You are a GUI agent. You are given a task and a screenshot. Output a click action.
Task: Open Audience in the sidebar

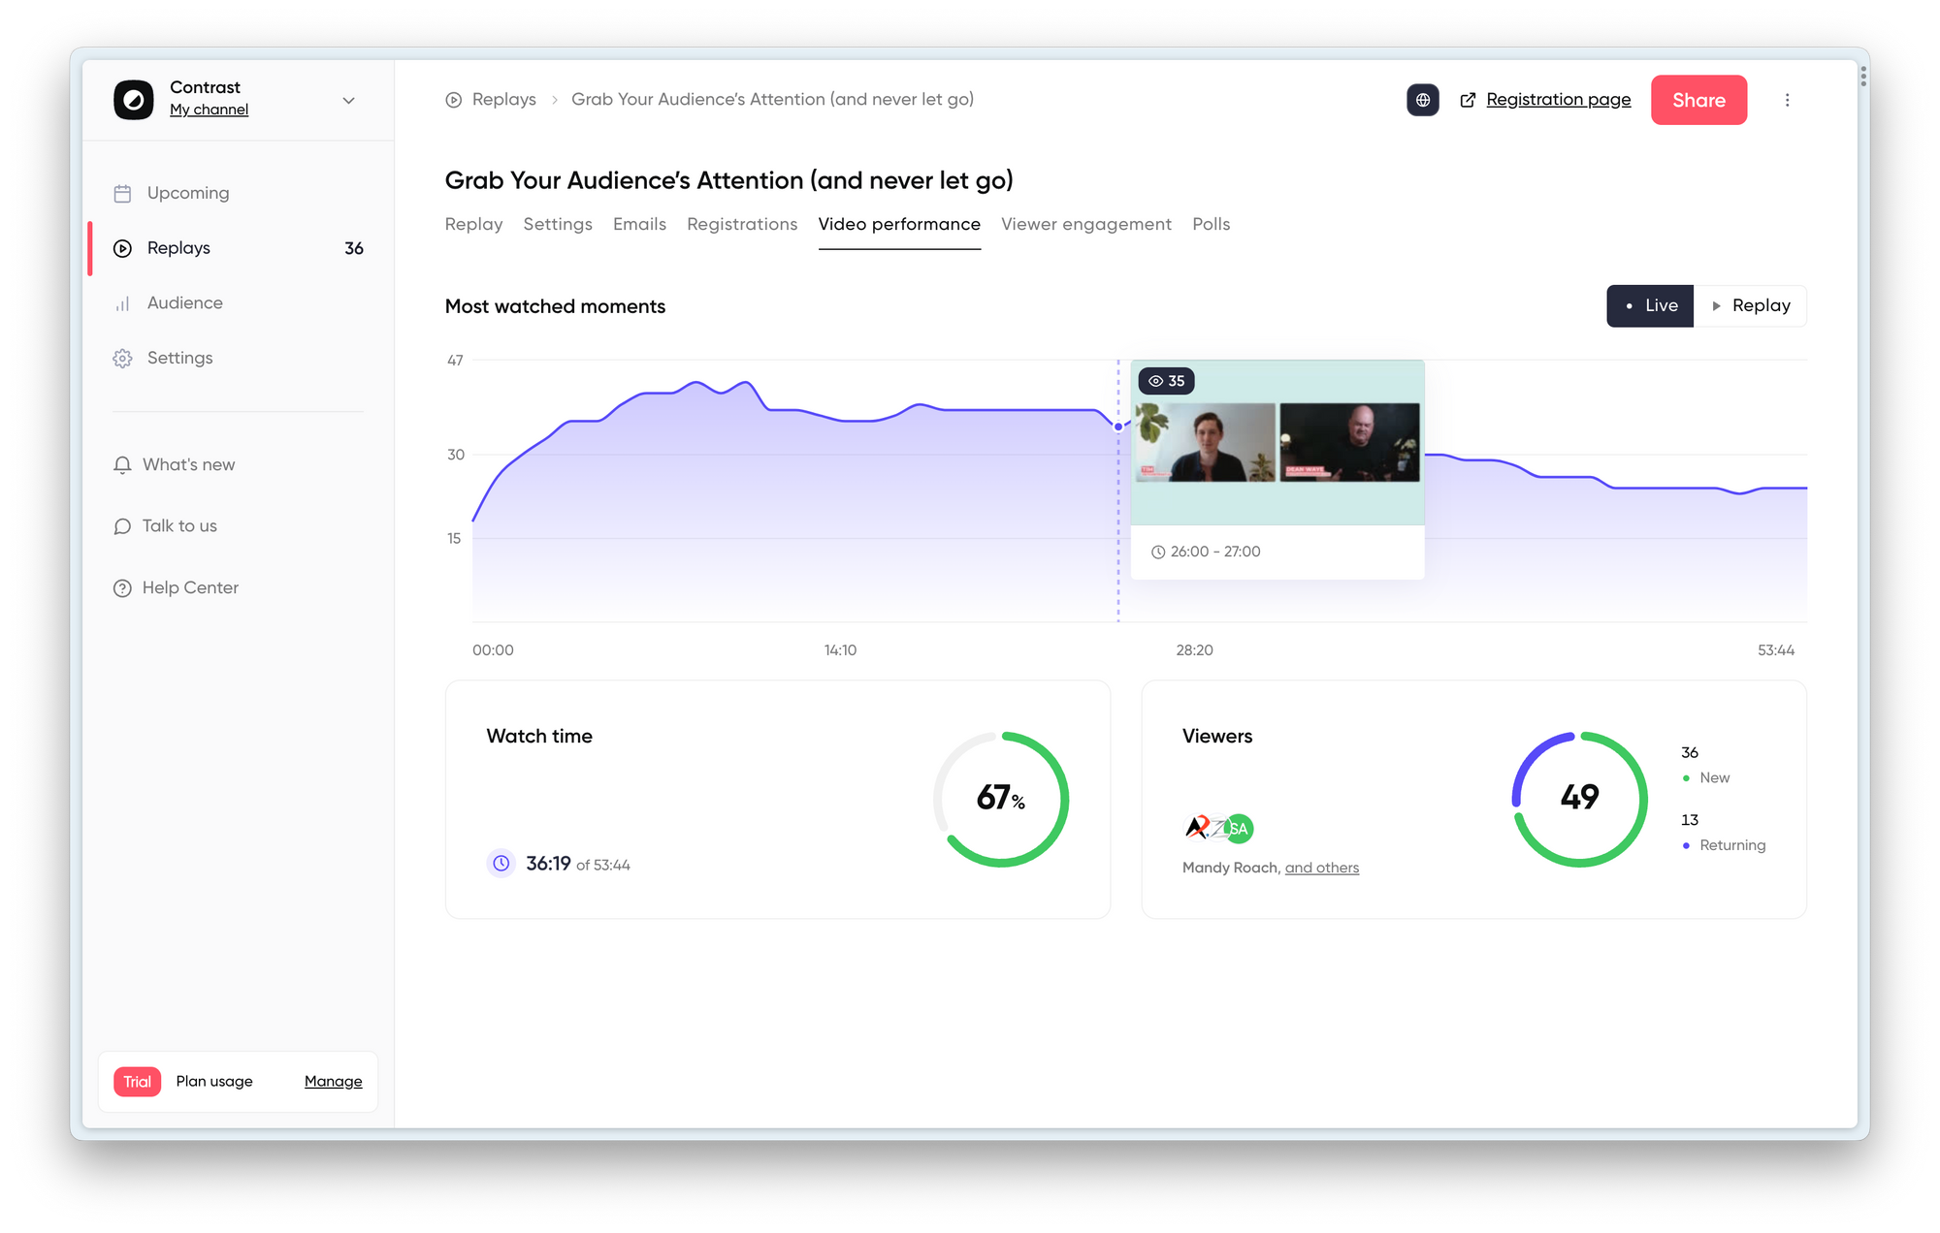(x=185, y=303)
